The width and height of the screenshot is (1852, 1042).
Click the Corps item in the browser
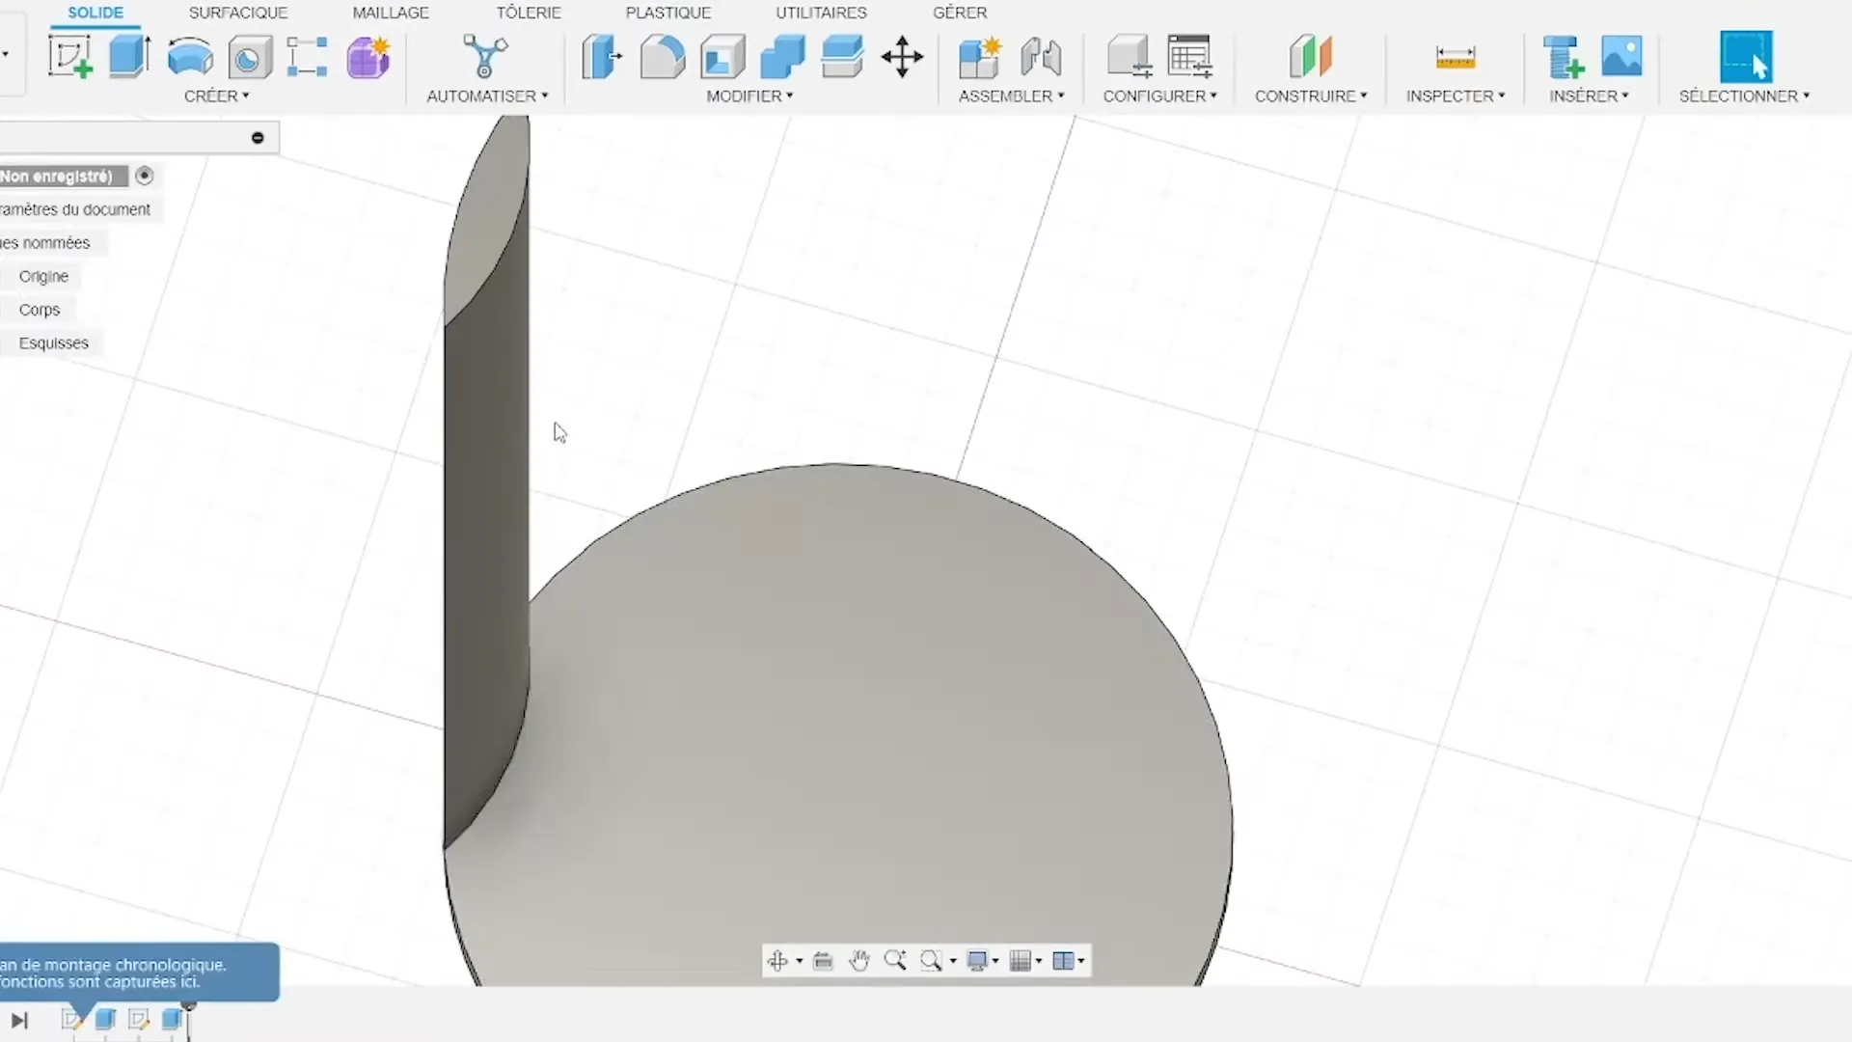coord(40,310)
